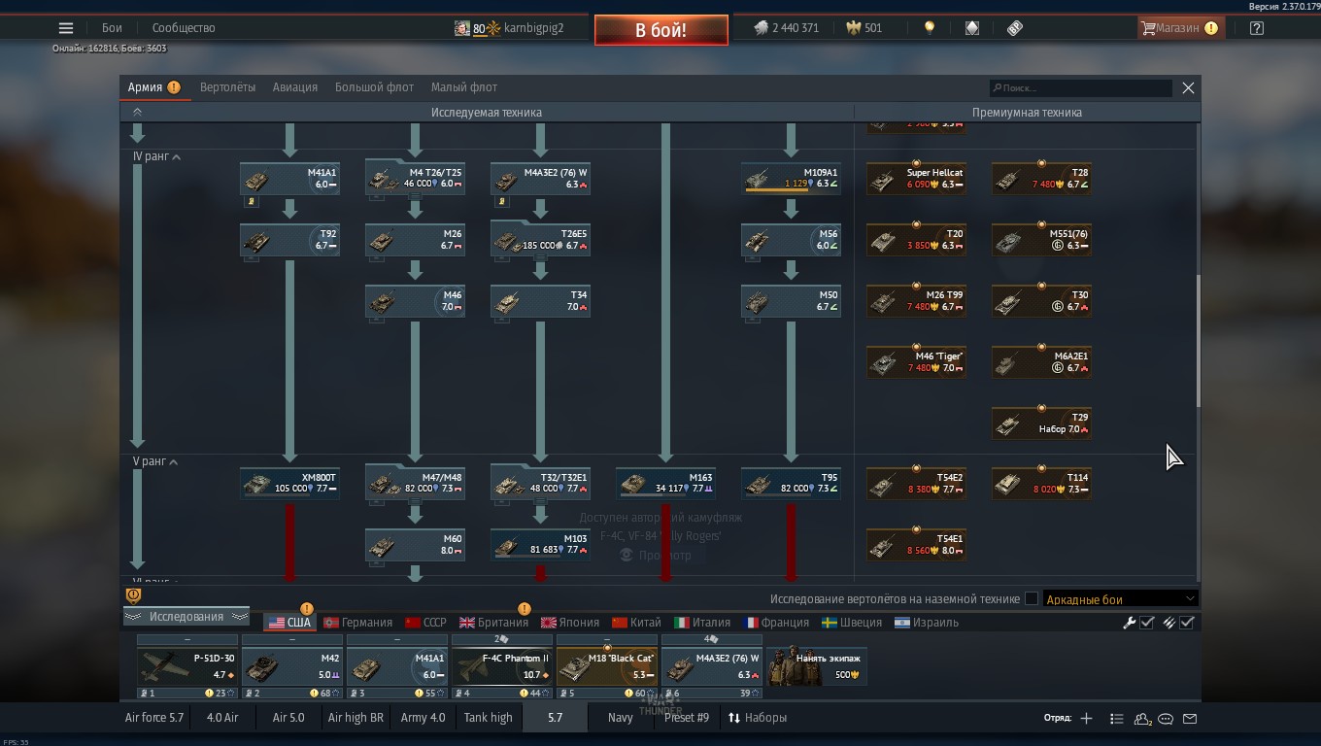This screenshot has width=1321, height=746.
Task: Open the squadron members icon
Action: click(1143, 719)
